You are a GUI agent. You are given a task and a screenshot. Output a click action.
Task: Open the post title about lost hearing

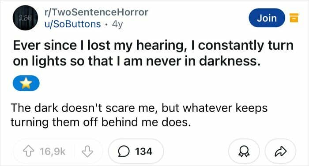pyautogui.click(x=153, y=53)
